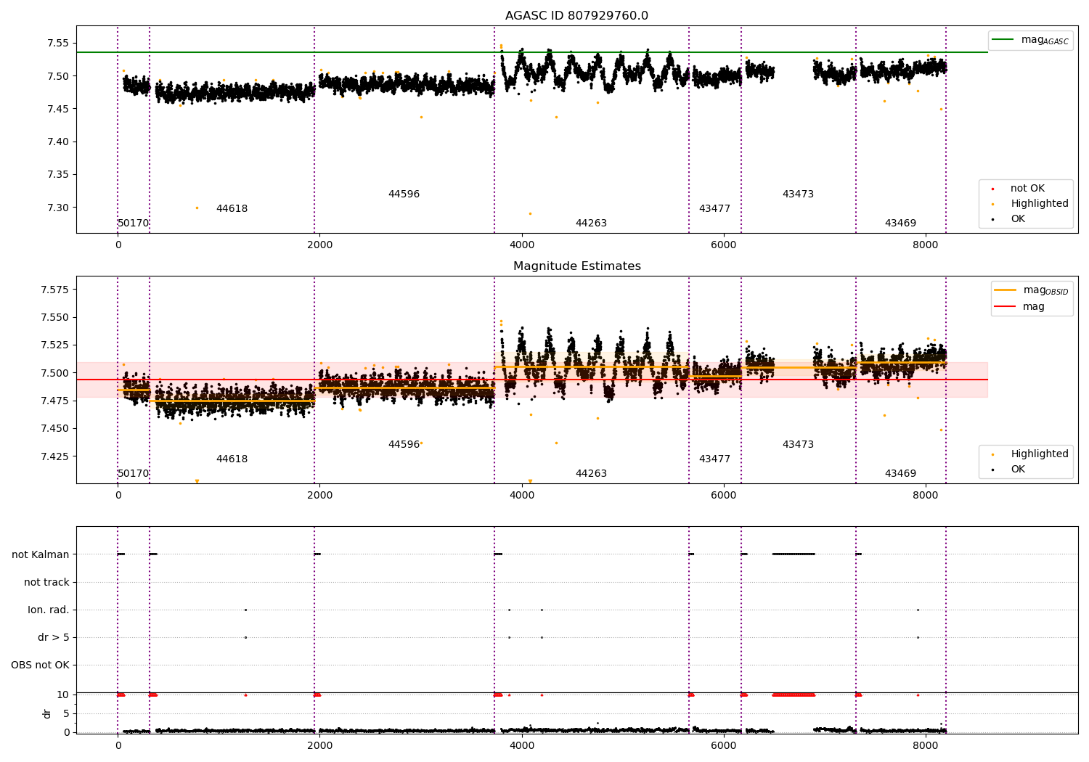
Task: Click 44596 label in Magnitude Estimates plot
Action: (404, 445)
